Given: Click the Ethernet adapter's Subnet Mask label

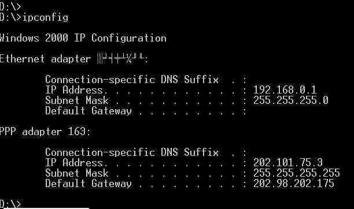Looking at the screenshot, I should coord(77,100).
